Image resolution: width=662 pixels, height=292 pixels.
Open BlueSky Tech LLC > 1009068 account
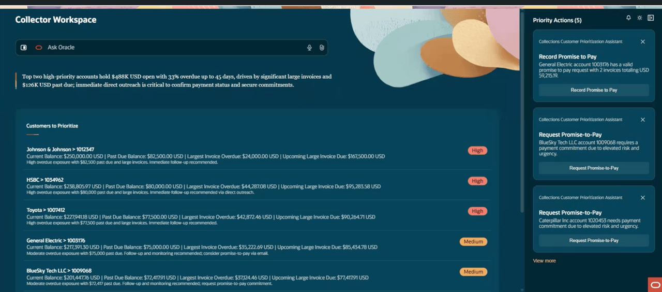pos(59,271)
